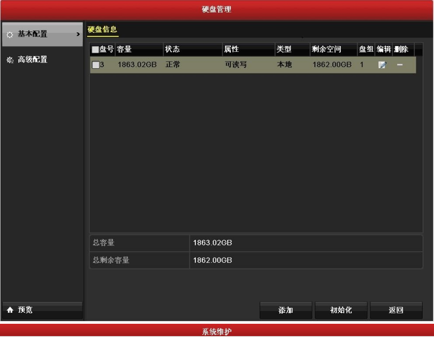Select the 正常 status cell of disk 3

click(173, 65)
